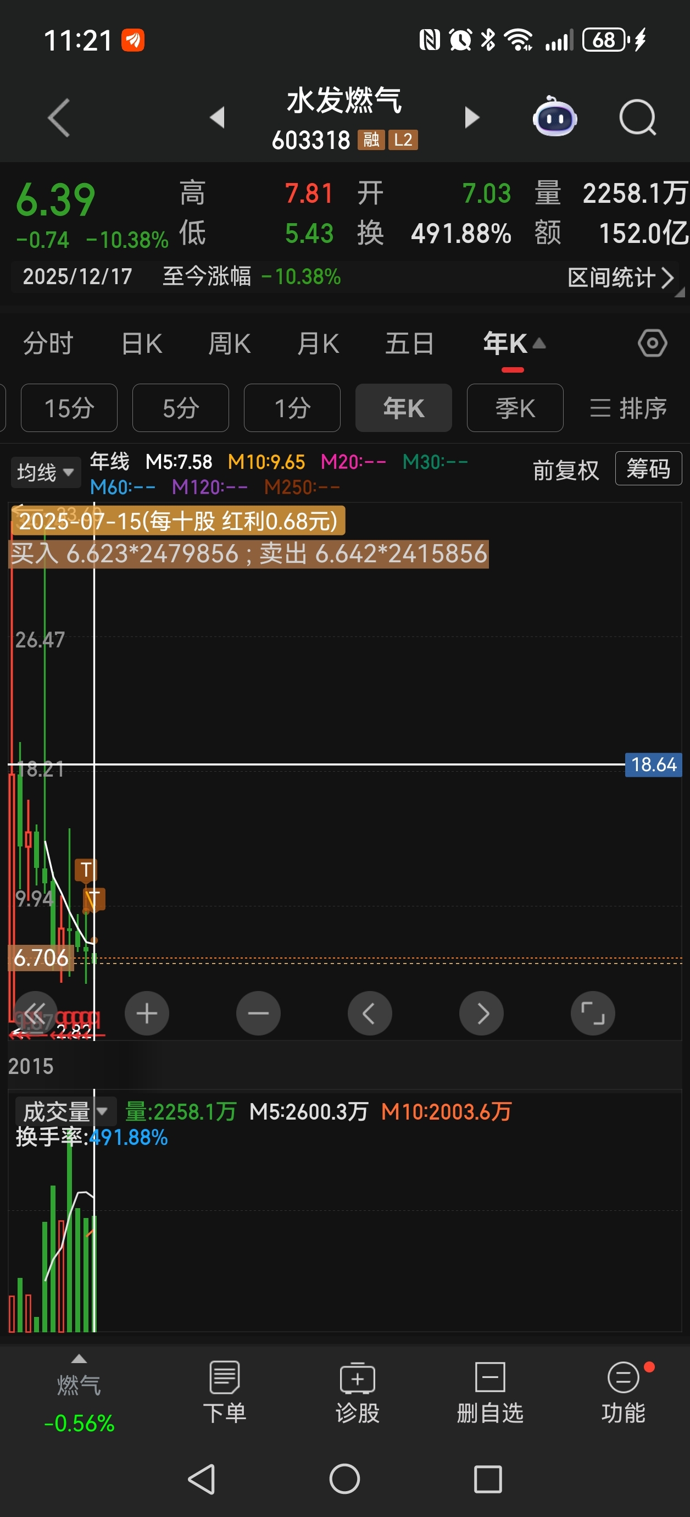Screen dimensions: 690x1517
Task: Tap Android back navigation triangle
Action: pyautogui.click(x=202, y=1479)
